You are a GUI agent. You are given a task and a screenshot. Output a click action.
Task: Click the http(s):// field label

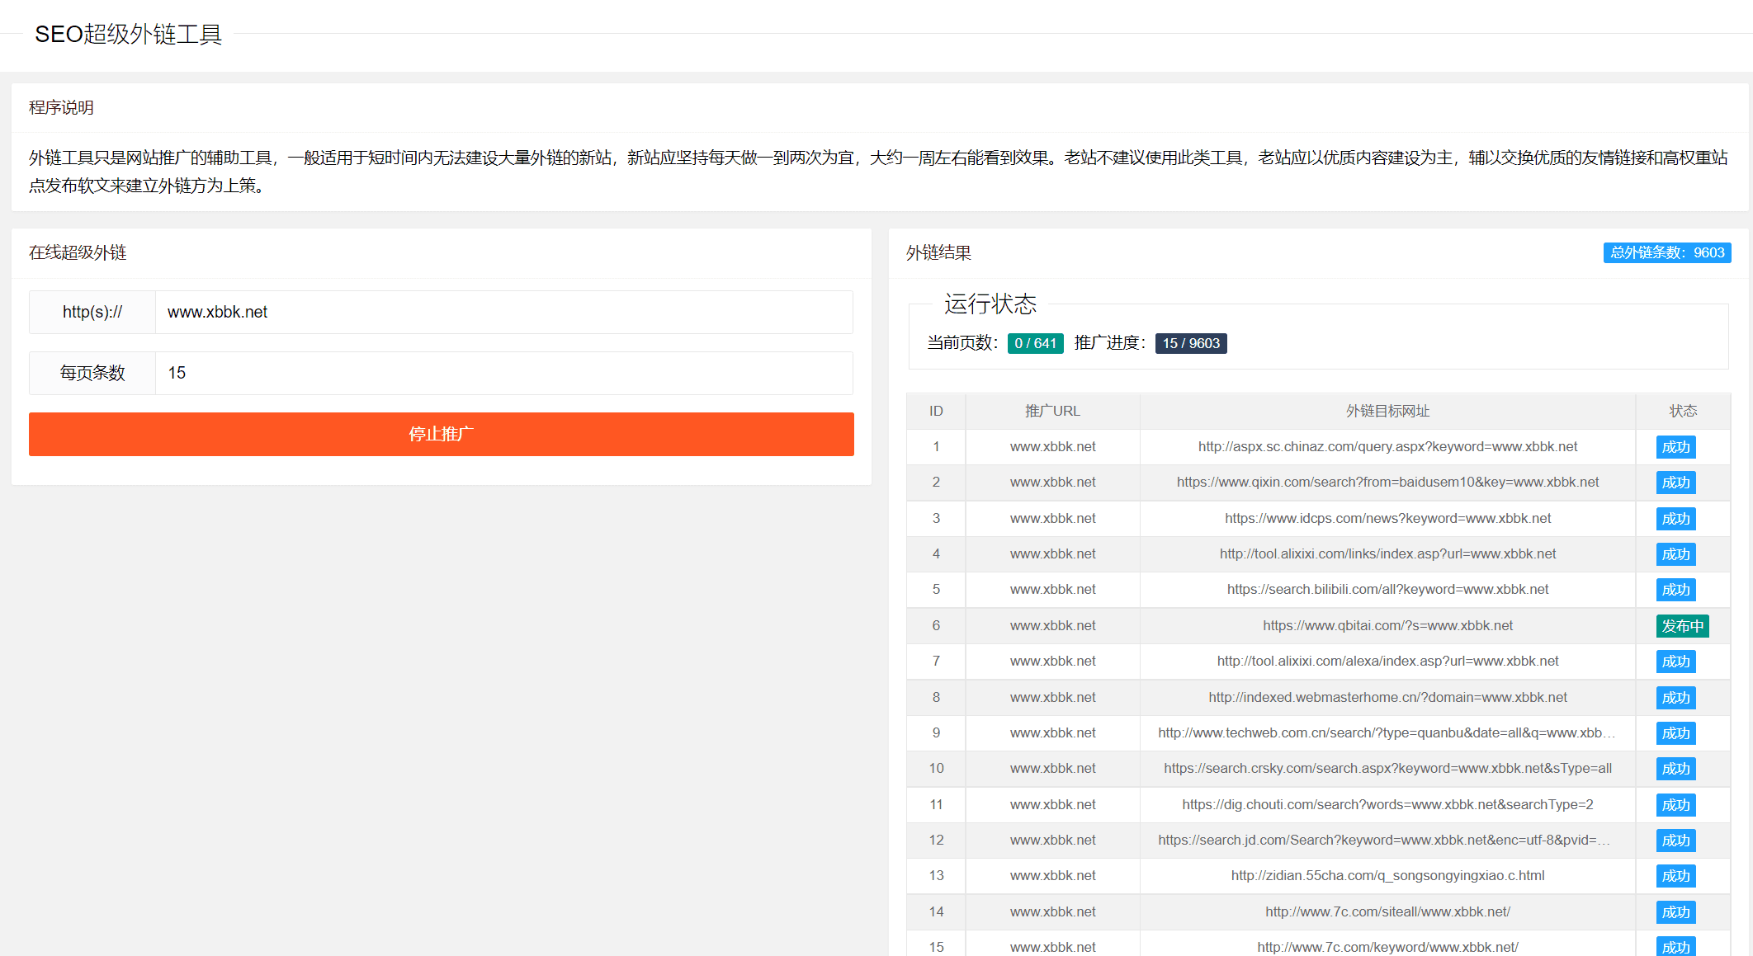92,312
